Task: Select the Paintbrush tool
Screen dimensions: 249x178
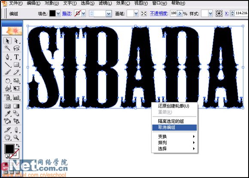Action: point(7,72)
